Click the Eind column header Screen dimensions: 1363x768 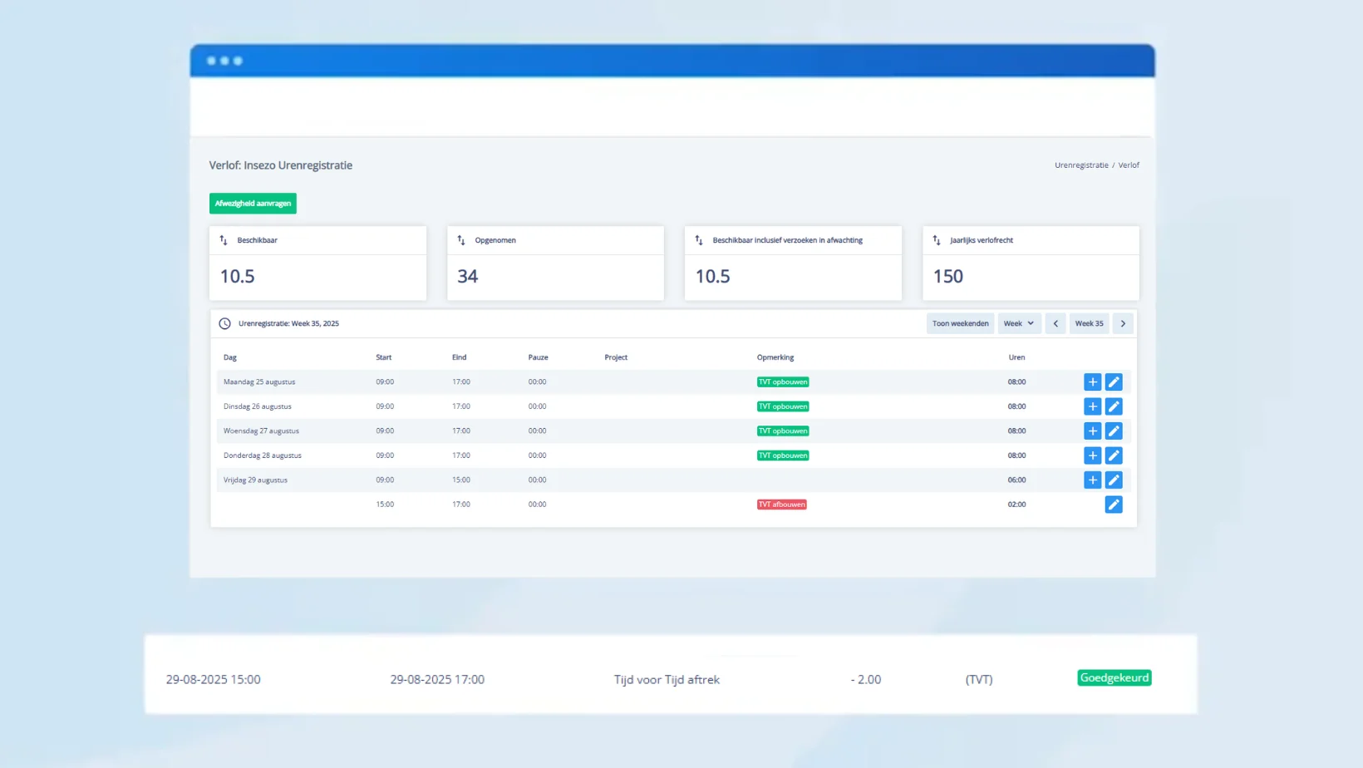click(x=460, y=357)
